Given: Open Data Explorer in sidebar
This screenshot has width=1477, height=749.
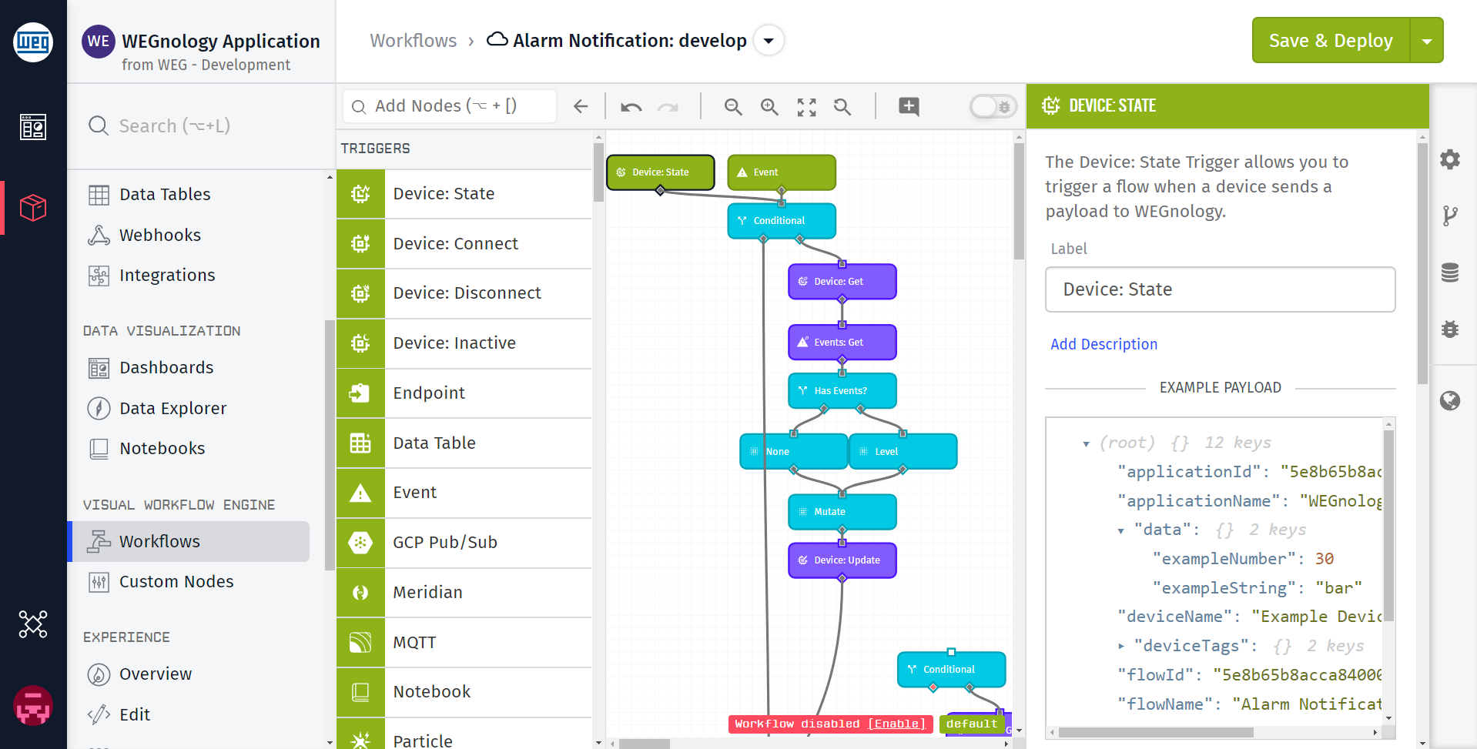Looking at the screenshot, I should pos(173,409).
